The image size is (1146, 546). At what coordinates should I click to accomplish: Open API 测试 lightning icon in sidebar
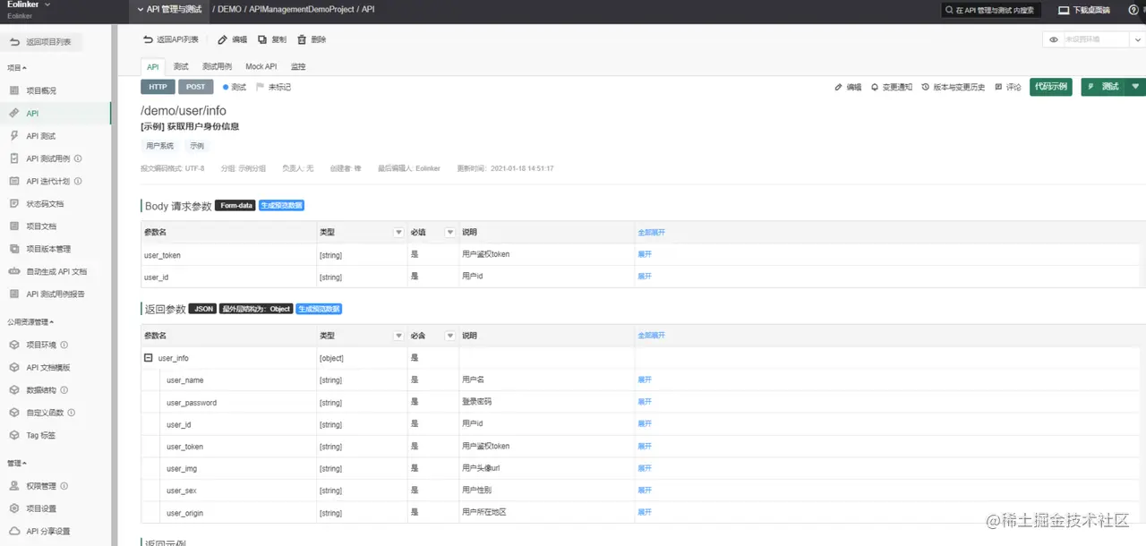pyautogui.click(x=13, y=136)
